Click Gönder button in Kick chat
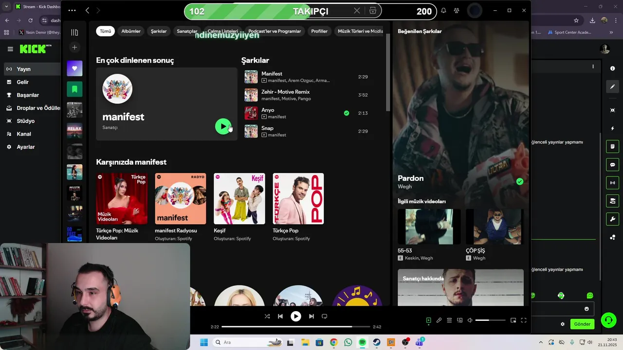 pos(582,324)
